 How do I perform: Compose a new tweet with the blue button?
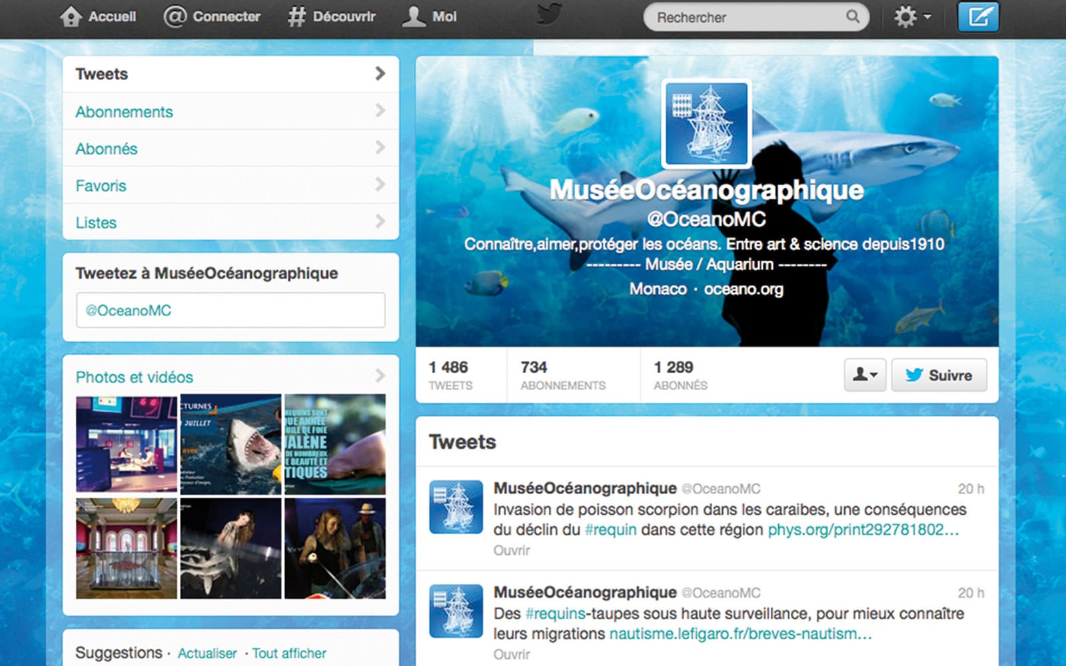coord(977,17)
